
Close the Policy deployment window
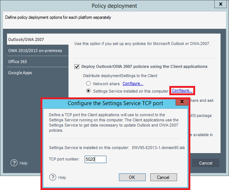pyautogui.click(x=221, y=4)
